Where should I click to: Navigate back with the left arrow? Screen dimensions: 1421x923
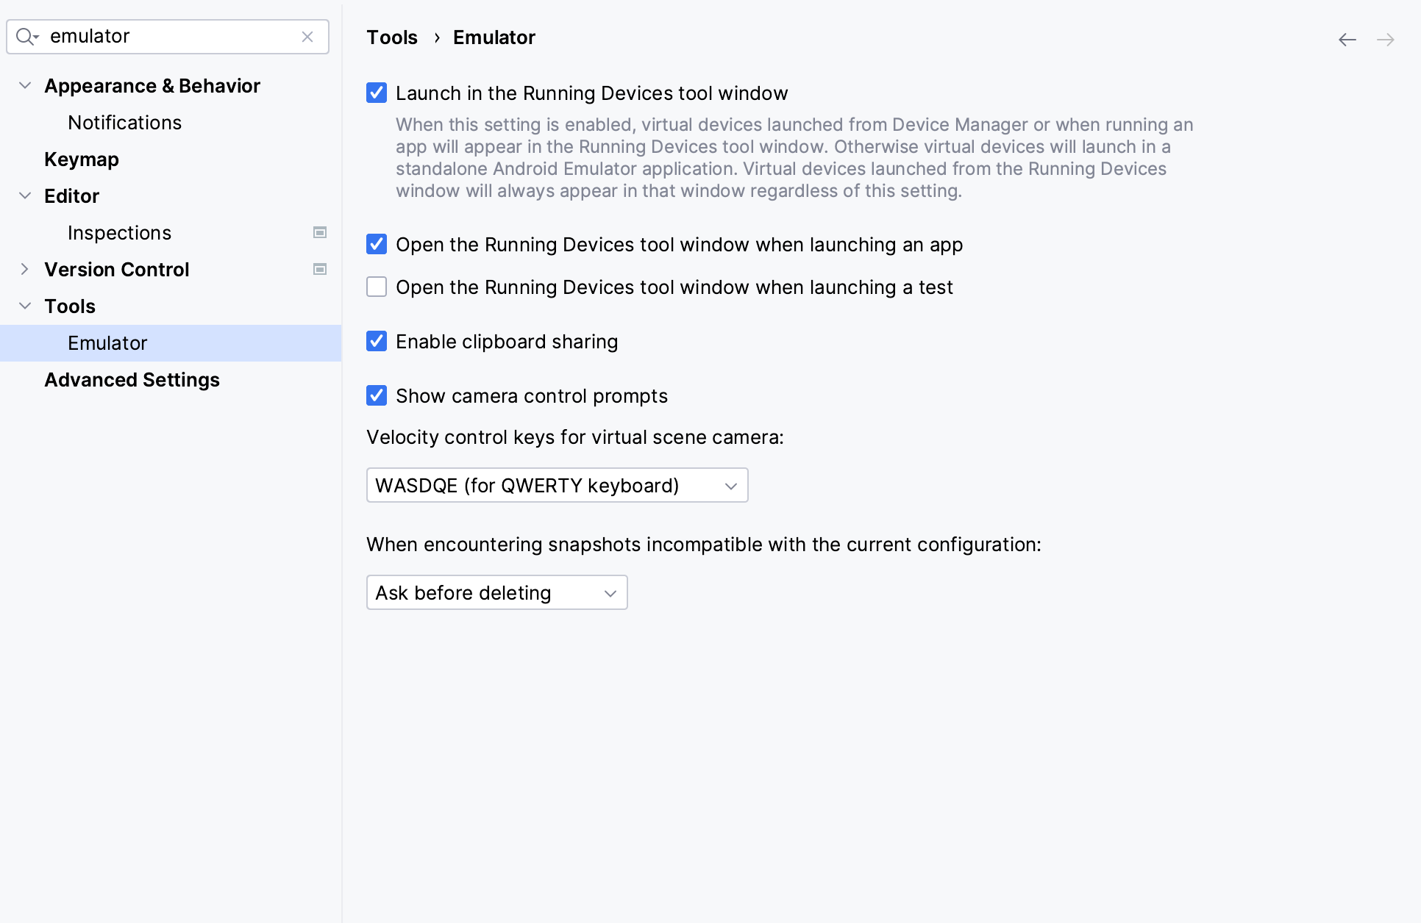click(x=1347, y=40)
